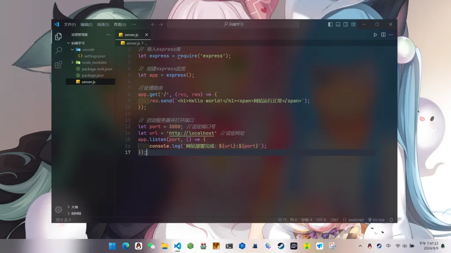Screen dimensions: 451x253
Task: Open File Explorer from taskbar
Action: [165, 246]
